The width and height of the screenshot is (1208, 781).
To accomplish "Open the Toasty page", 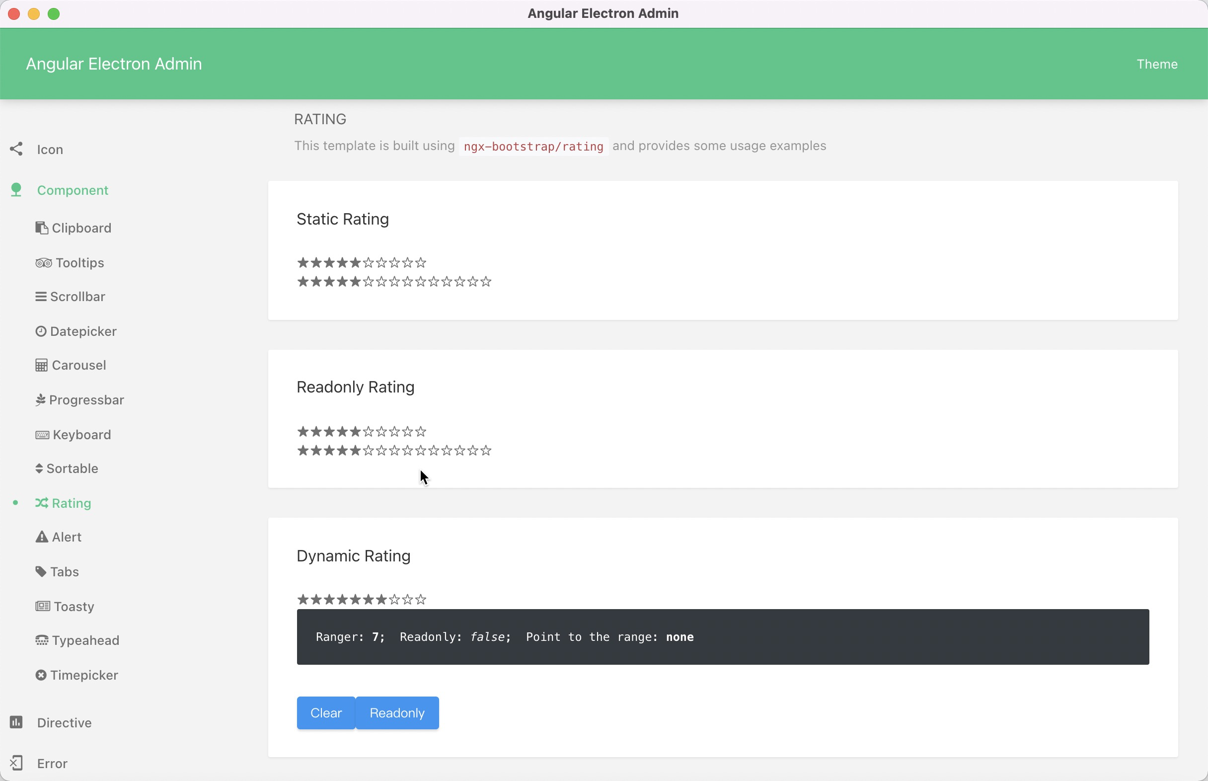I will tap(74, 607).
